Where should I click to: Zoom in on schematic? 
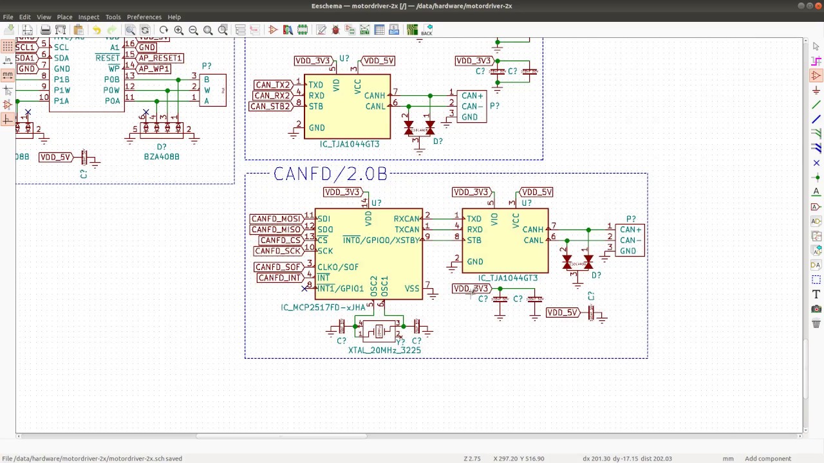(x=178, y=30)
